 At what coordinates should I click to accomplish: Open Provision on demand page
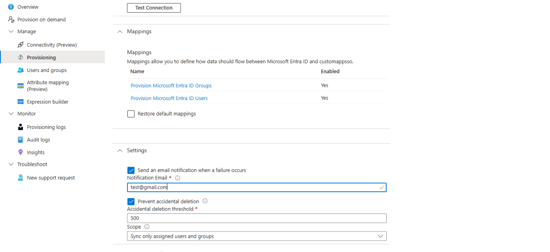(41, 20)
